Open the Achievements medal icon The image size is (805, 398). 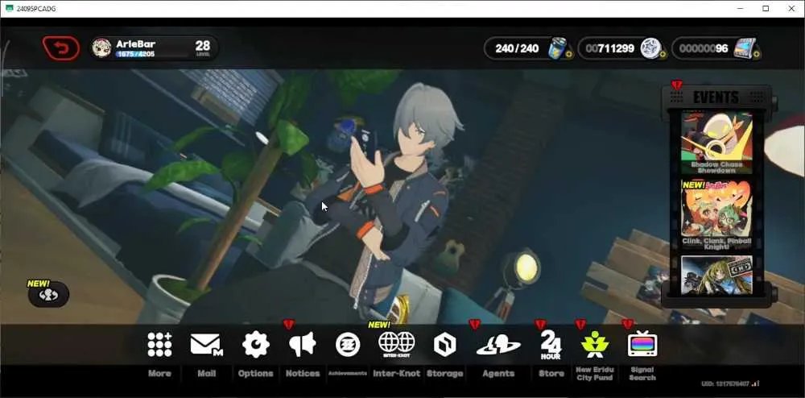point(348,345)
